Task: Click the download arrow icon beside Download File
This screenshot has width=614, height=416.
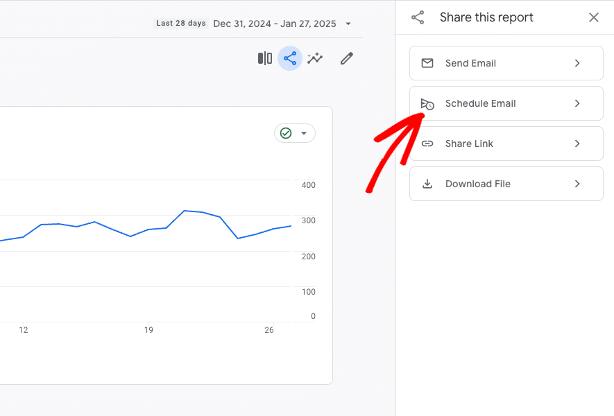Action: (427, 184)
